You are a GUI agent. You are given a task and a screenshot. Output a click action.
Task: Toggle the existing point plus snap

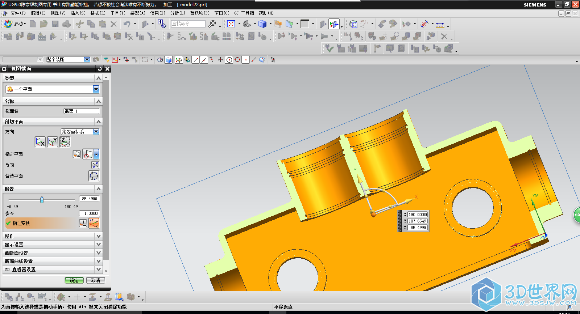246,60
